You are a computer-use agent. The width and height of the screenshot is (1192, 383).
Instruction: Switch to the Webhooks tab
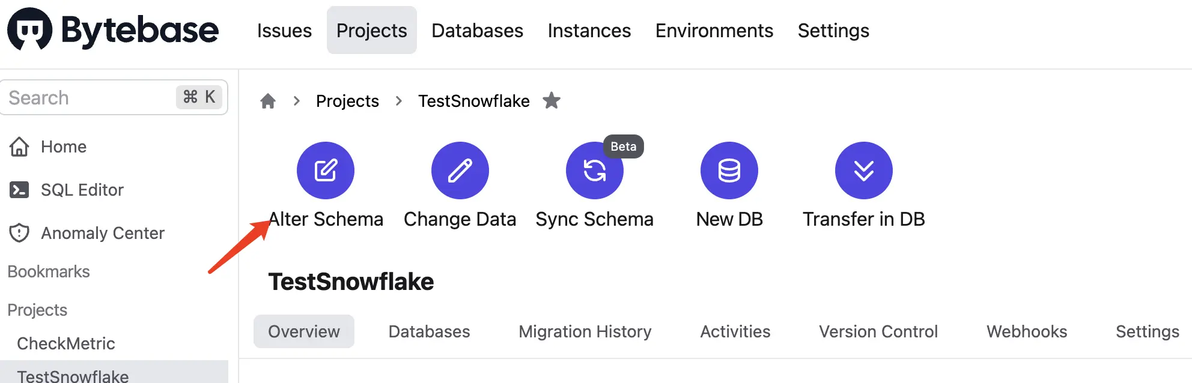tap(1027, 331)
